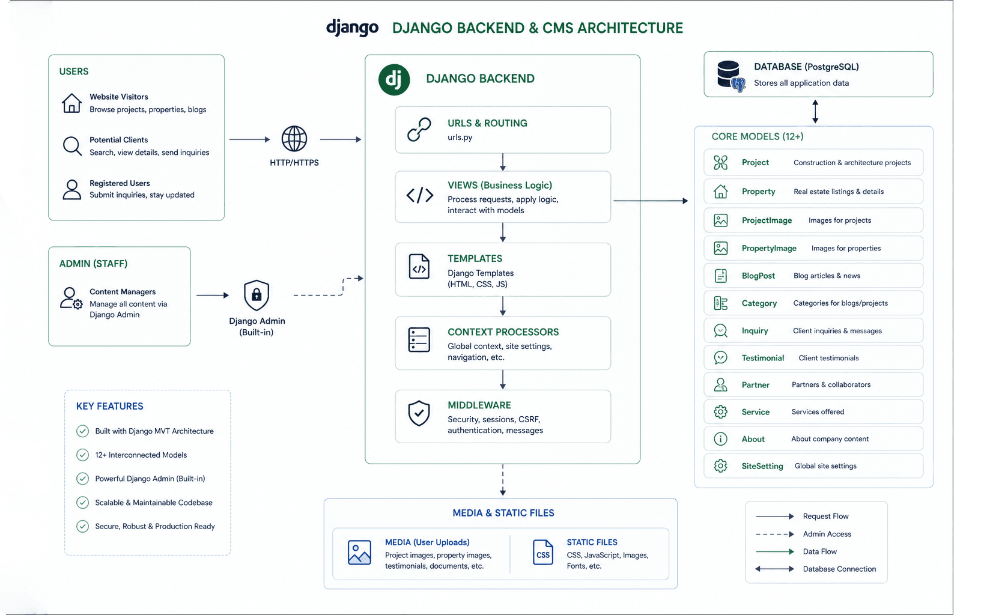The height and width of the screenshot is (615, 984).
Task: Click the BlogPost document icon
Action: coord(721,276)
